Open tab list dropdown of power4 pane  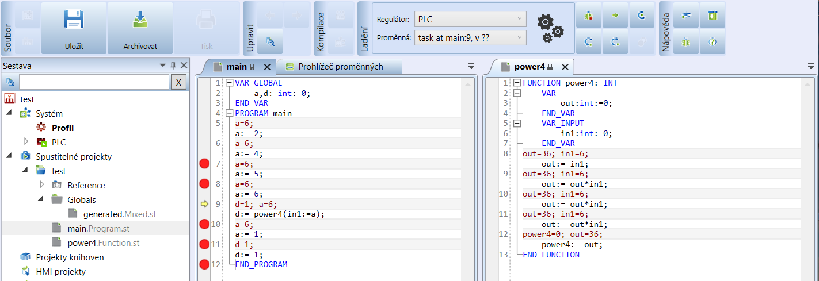(812, 67)
